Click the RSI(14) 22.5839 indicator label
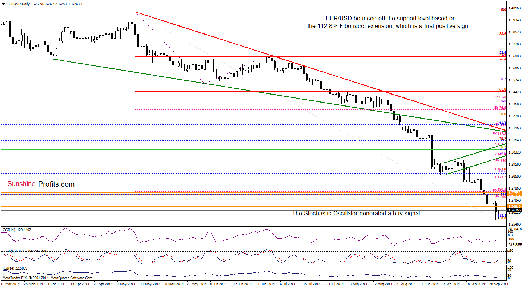522x287 pixels. [x=15, y=268]
